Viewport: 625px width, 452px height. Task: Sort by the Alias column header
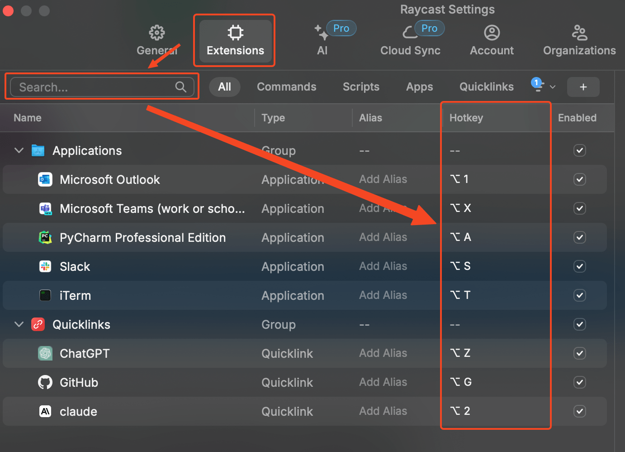(x=370, y=118)
